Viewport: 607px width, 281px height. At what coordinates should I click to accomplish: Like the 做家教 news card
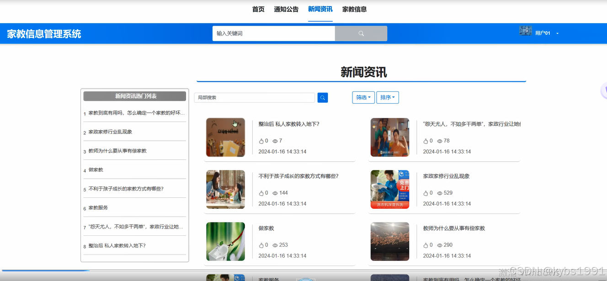(261, 245)
